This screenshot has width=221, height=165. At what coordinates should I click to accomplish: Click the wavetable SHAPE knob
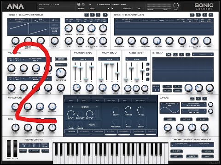[x=103, y=28]
